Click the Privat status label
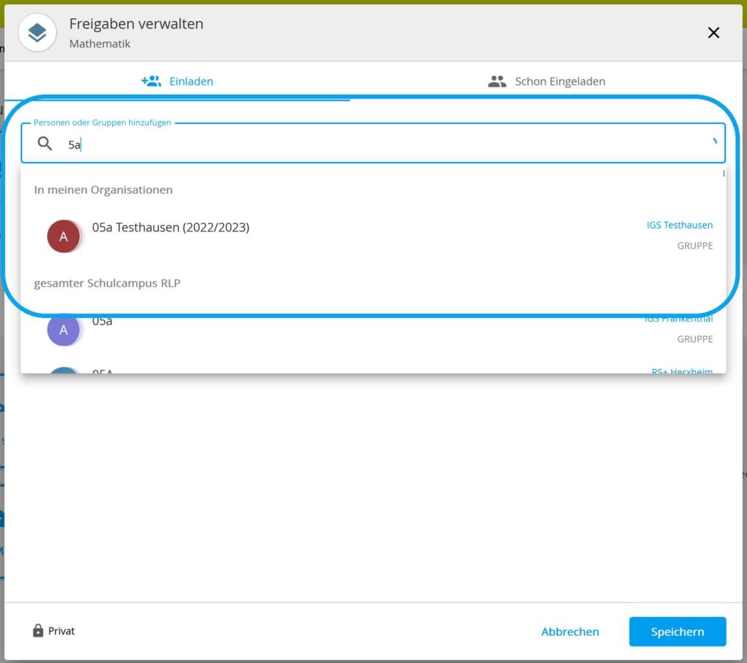The width and height of the screenshot is (747, 663). (61, 631)
